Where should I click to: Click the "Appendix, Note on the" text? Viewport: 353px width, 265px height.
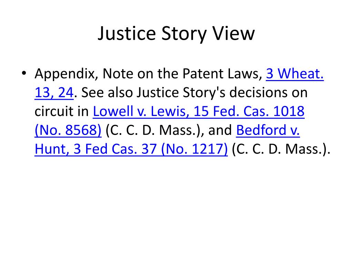tap(106, 73)
